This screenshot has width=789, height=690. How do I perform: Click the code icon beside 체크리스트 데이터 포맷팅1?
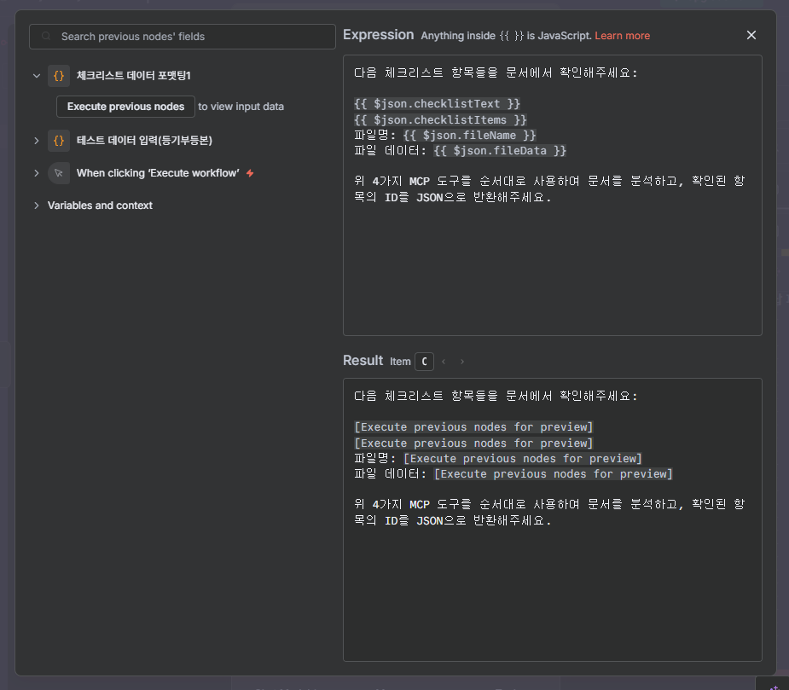coord(59,76)
